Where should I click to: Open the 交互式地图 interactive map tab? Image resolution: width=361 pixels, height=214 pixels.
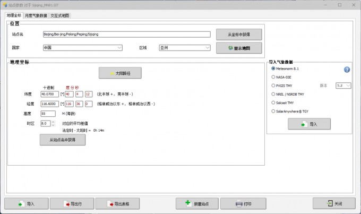pos(59,15)
